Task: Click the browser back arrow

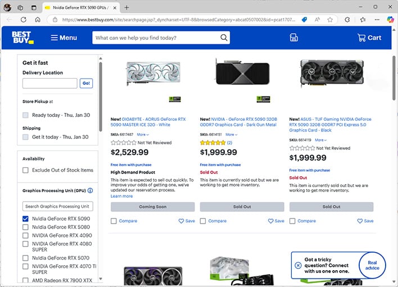Action: [10, 20]
